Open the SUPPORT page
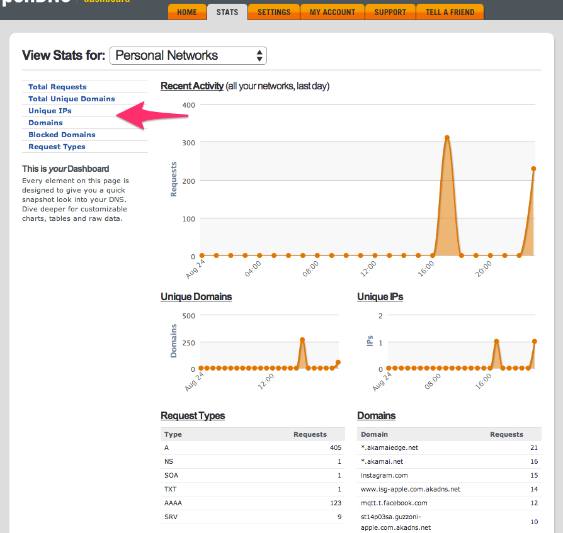The image size is (563, 533). (390, 11)
